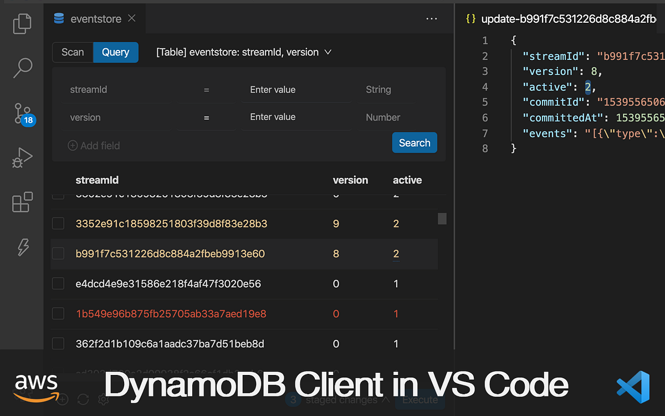Click version value 0 in e4dcd4e row
Screen dimensions: 665x416
[x=336, y=283]
